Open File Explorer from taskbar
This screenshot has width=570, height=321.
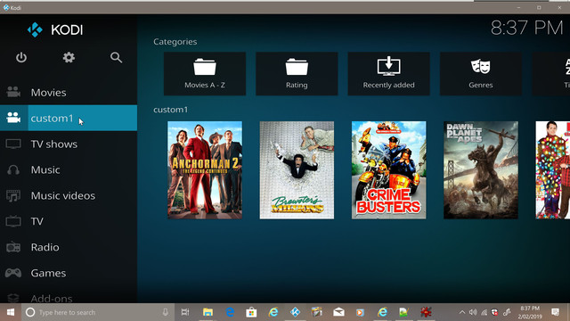(x=208, y=312)
